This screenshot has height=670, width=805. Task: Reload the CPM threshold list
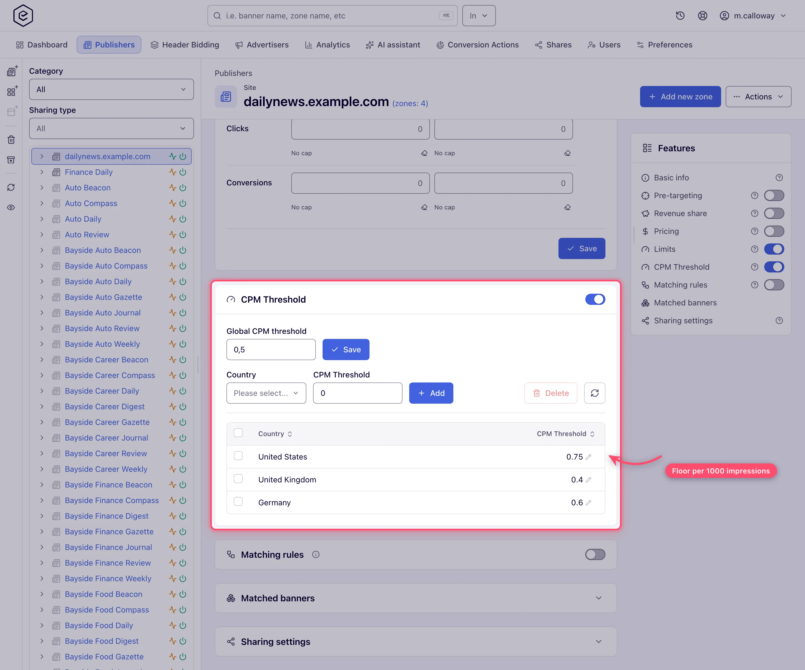click(595, 393)
